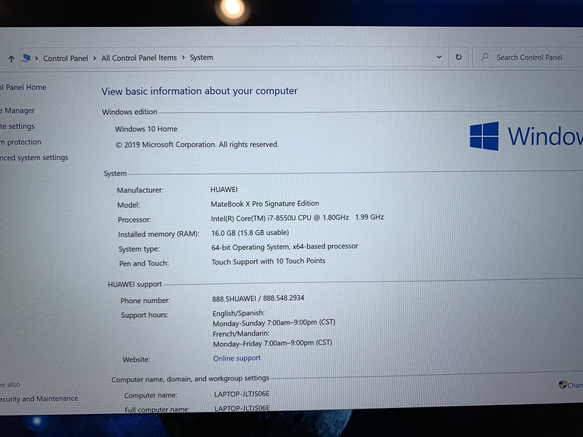
Task: Click the 'Intel(R) Core(TM) i7-8550U' processor value
Action: click(297, 218)
